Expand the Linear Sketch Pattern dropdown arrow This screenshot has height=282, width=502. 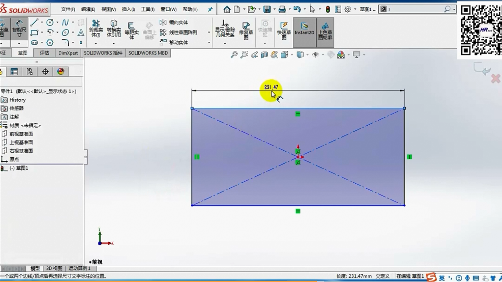pyautogui.click(x=209, y=32)
